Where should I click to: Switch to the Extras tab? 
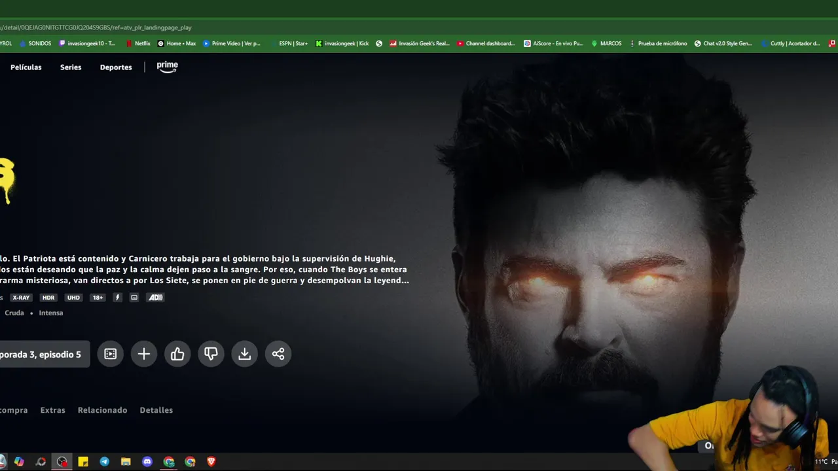[x=53, y=410]
